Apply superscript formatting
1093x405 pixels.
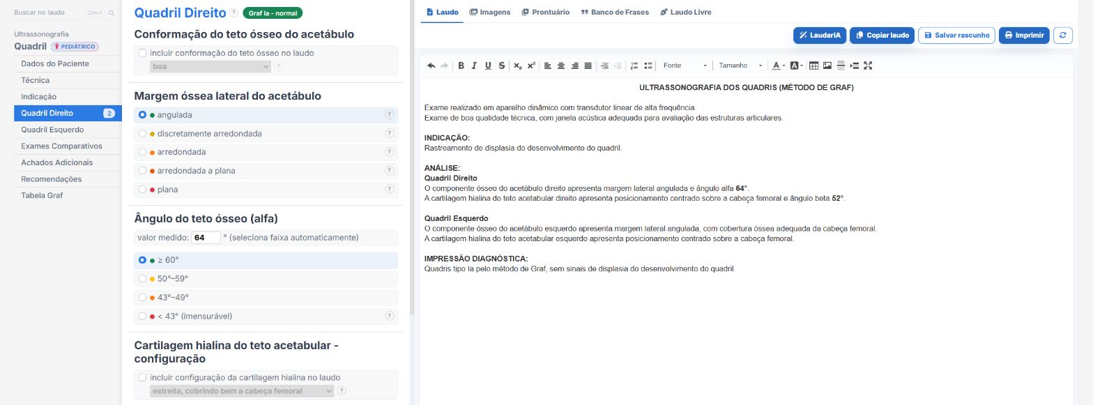531,66
